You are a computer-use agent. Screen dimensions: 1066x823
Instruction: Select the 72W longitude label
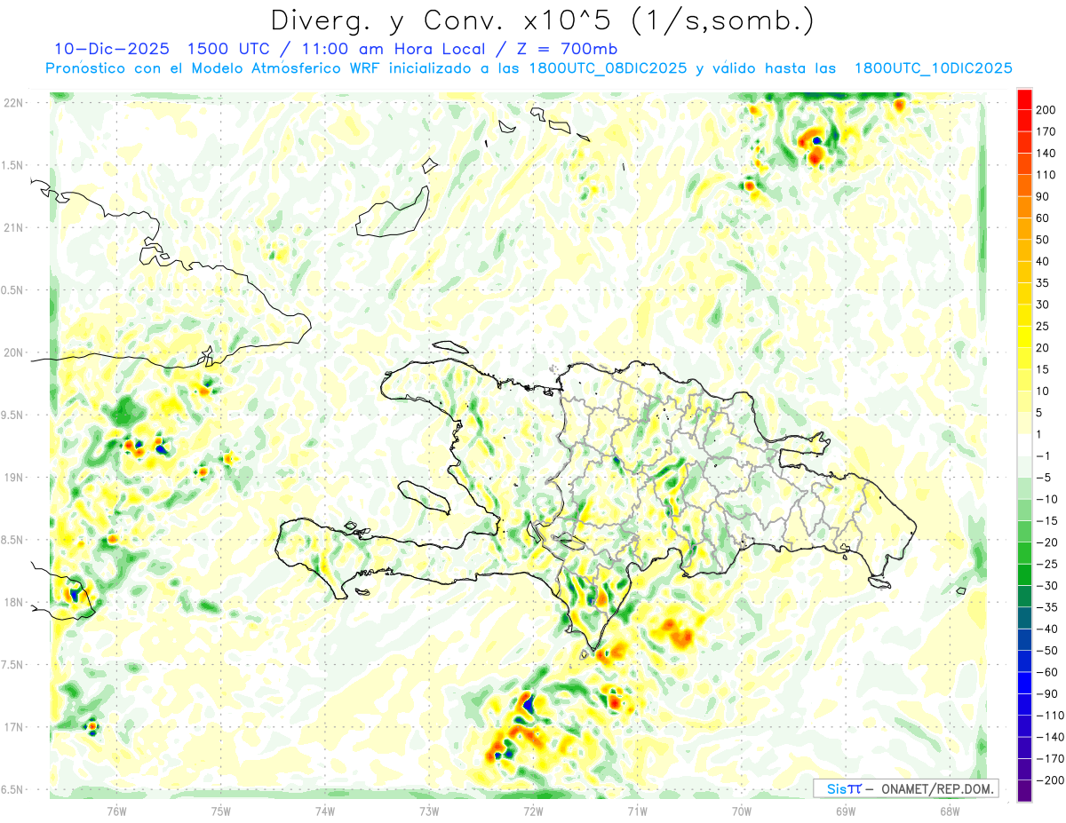click(533, 810)
